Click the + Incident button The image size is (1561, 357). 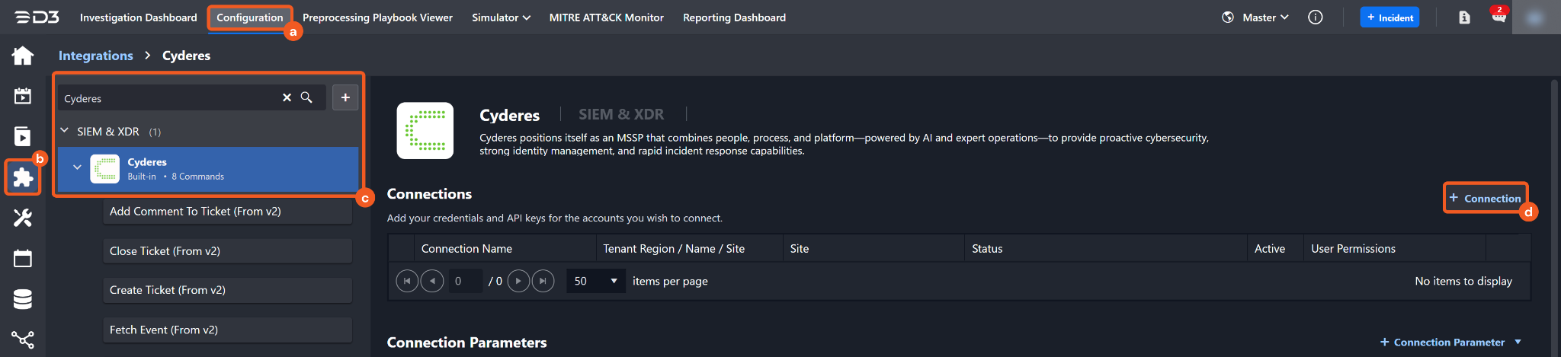(1390, 18)
